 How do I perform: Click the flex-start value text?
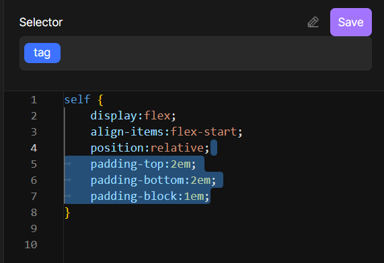(204, 131)
